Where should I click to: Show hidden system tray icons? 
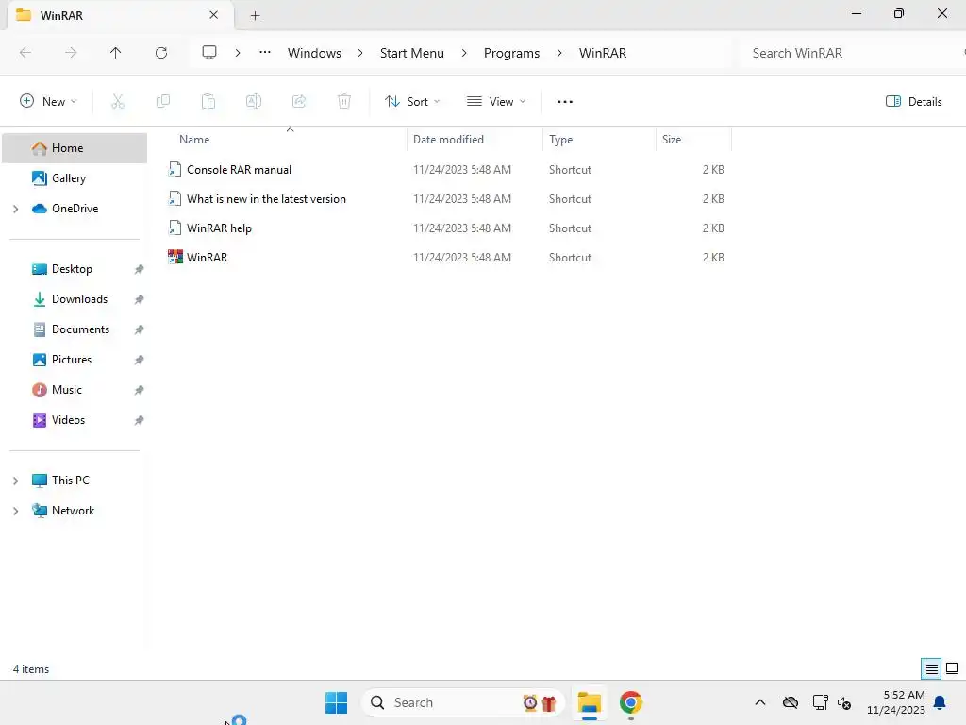(760, 702)
